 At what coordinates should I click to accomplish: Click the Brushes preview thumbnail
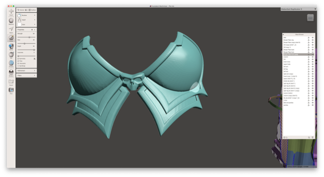[x=19, y=16]
